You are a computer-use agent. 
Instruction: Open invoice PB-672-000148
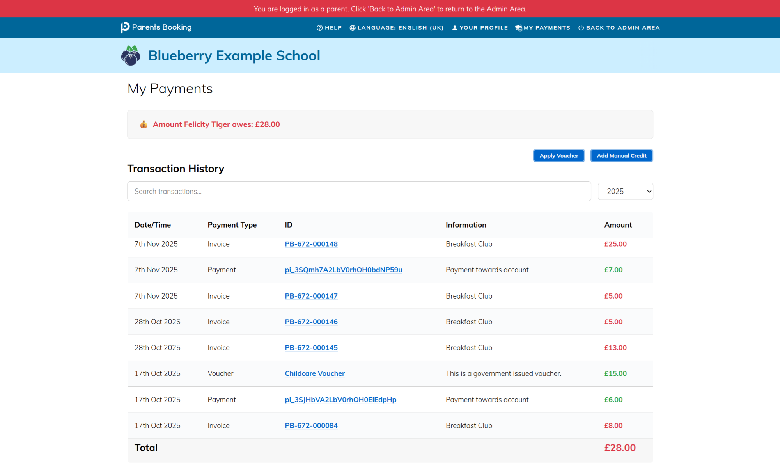point(311,244)
